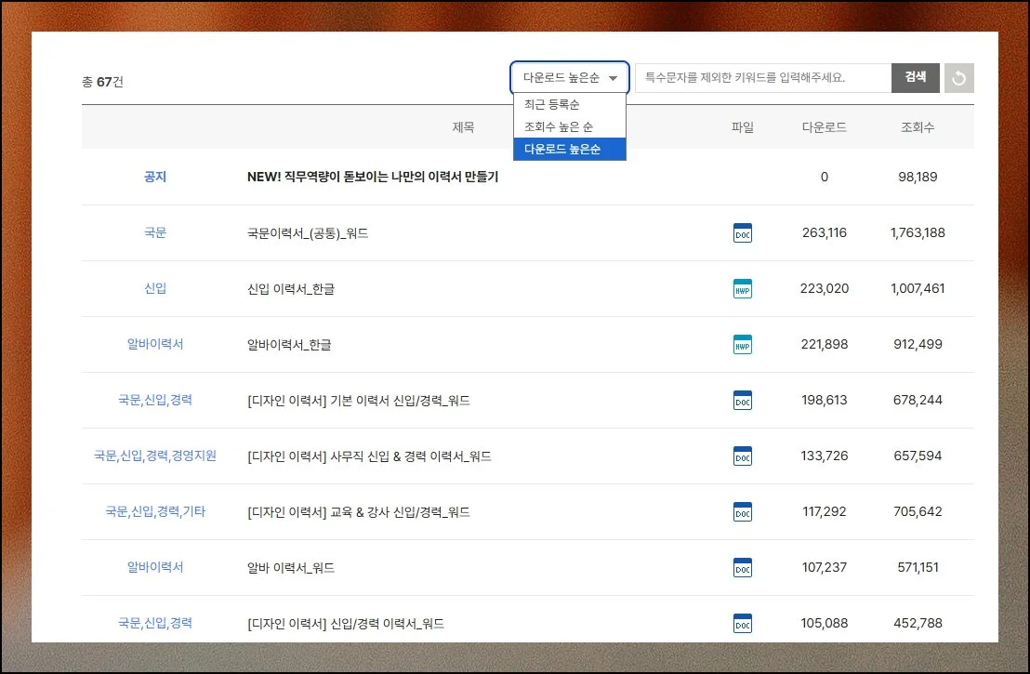Open the 다운로드 높은순 sort dropdown
1030x674 pixels.
coord(568,78)
